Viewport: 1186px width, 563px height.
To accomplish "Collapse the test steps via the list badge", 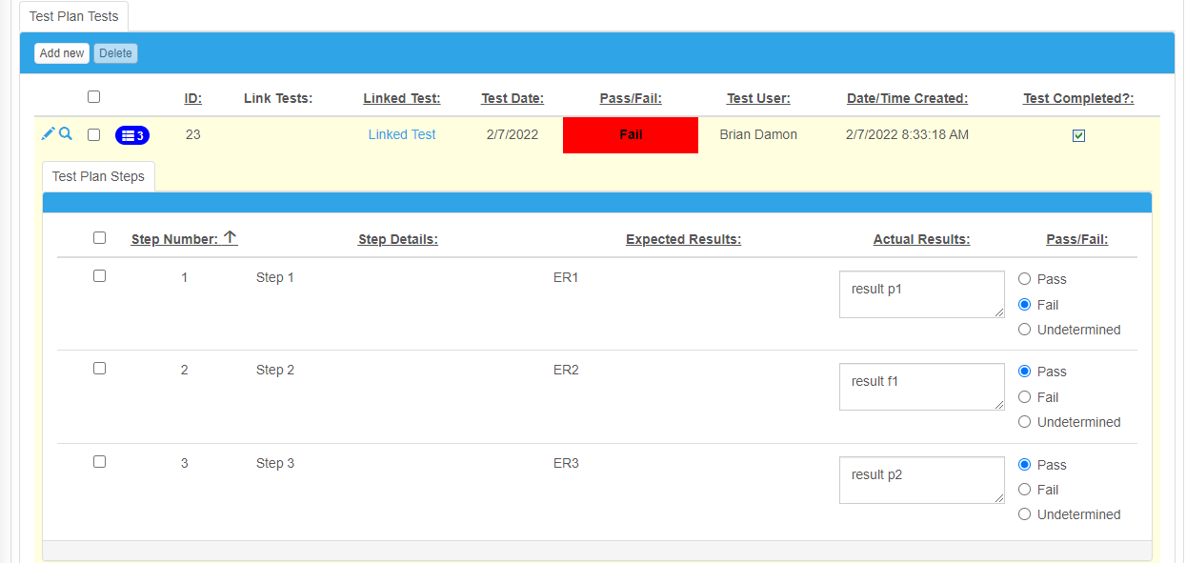I will click(132, 135).
